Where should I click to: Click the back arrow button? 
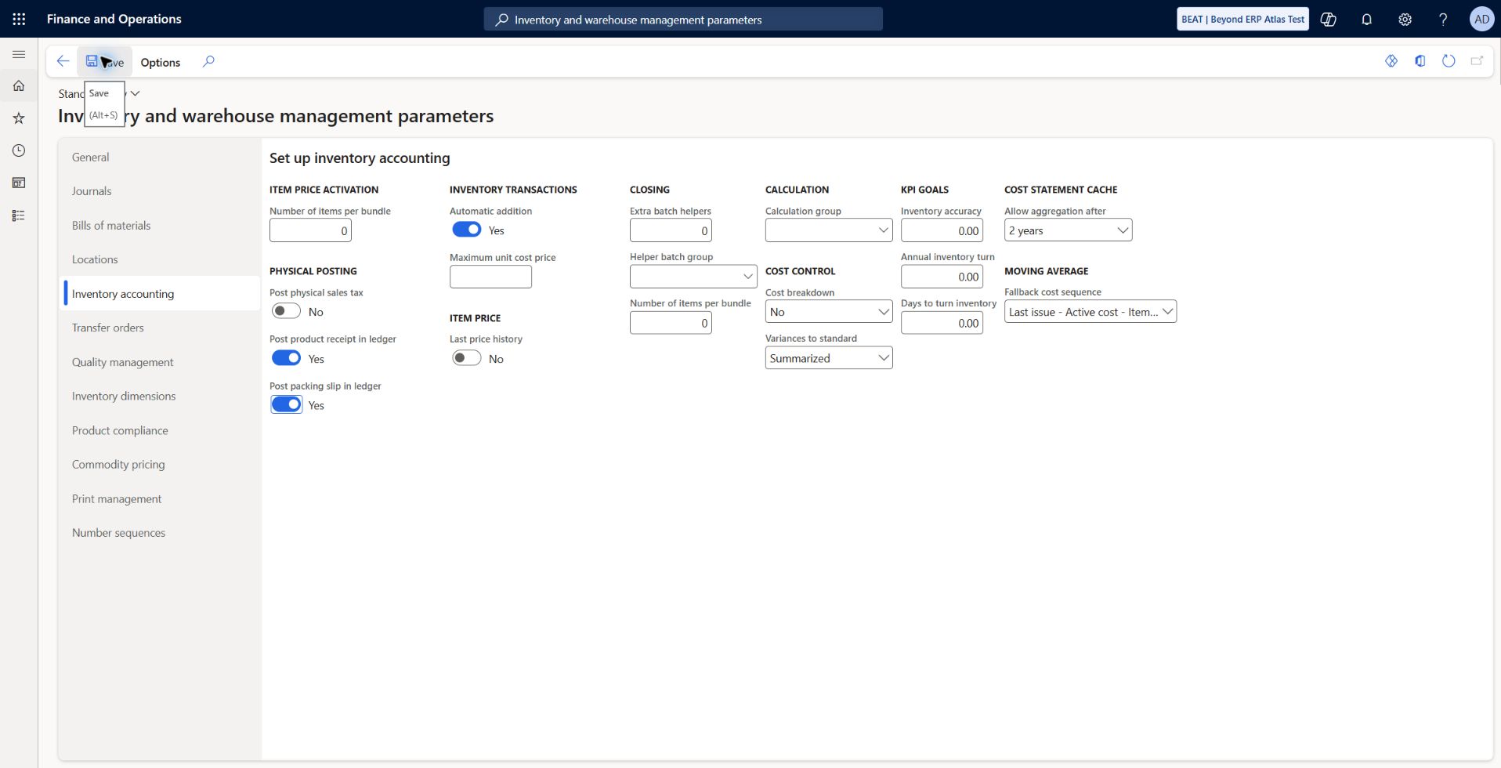pos(63,61)
